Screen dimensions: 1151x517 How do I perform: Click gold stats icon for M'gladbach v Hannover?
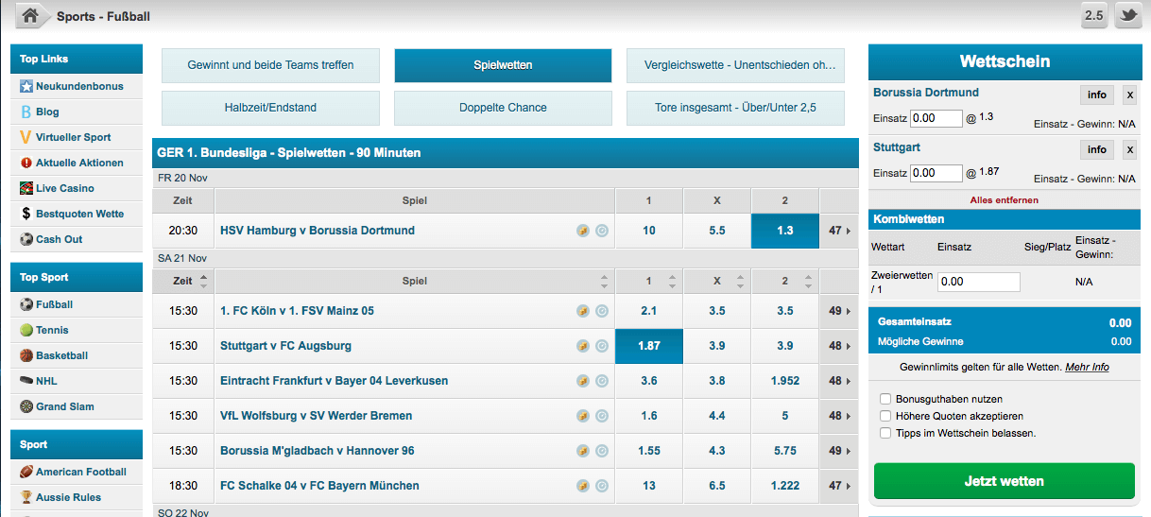[x=583, y=451]
